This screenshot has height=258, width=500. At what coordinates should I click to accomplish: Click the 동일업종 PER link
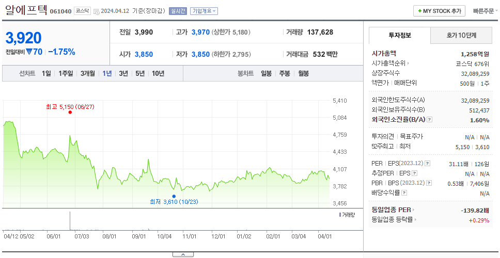click(x=391, y=210)
